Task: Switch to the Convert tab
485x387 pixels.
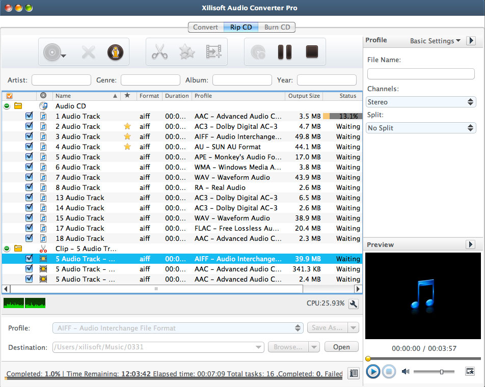Action: [x=205, y=27]
